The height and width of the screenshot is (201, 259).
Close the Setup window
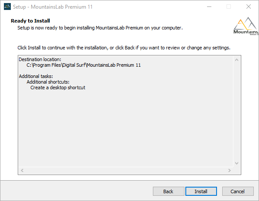[x=249, y=7]
